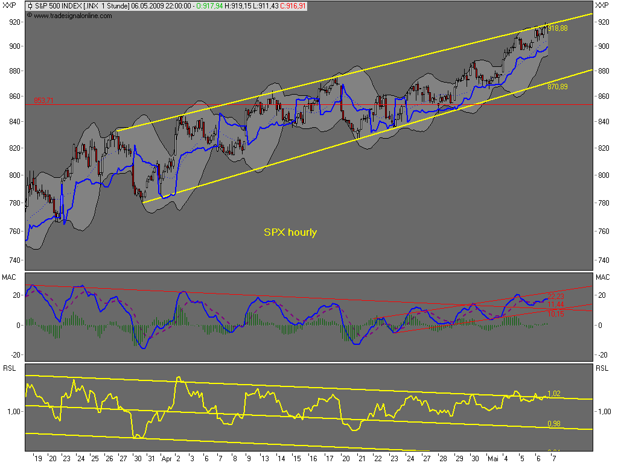This screenshot has height=463, width=618.
Task: Click the RSL panel label on the right
Action: click(x=602, y=368)
